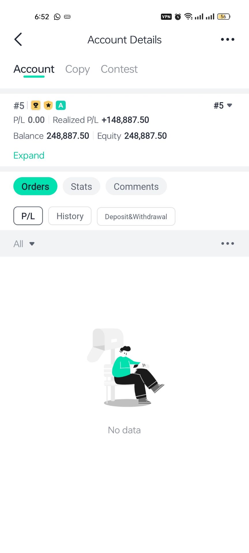This screenshot has height=553, width=249.
Task: Select the Account tab
Action: click(34, 69)
